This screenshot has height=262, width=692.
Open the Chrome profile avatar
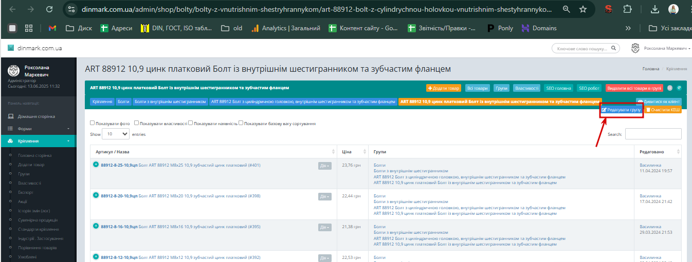click(x=673, y=9)
